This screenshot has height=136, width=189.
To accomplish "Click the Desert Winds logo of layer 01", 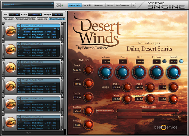I will 11,31.
